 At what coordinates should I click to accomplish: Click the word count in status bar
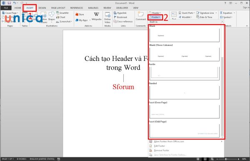click(22, 159)
